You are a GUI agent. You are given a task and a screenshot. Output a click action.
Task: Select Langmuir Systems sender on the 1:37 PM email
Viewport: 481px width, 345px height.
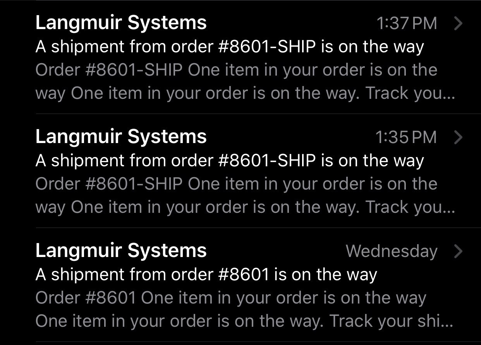pos(121,23)
